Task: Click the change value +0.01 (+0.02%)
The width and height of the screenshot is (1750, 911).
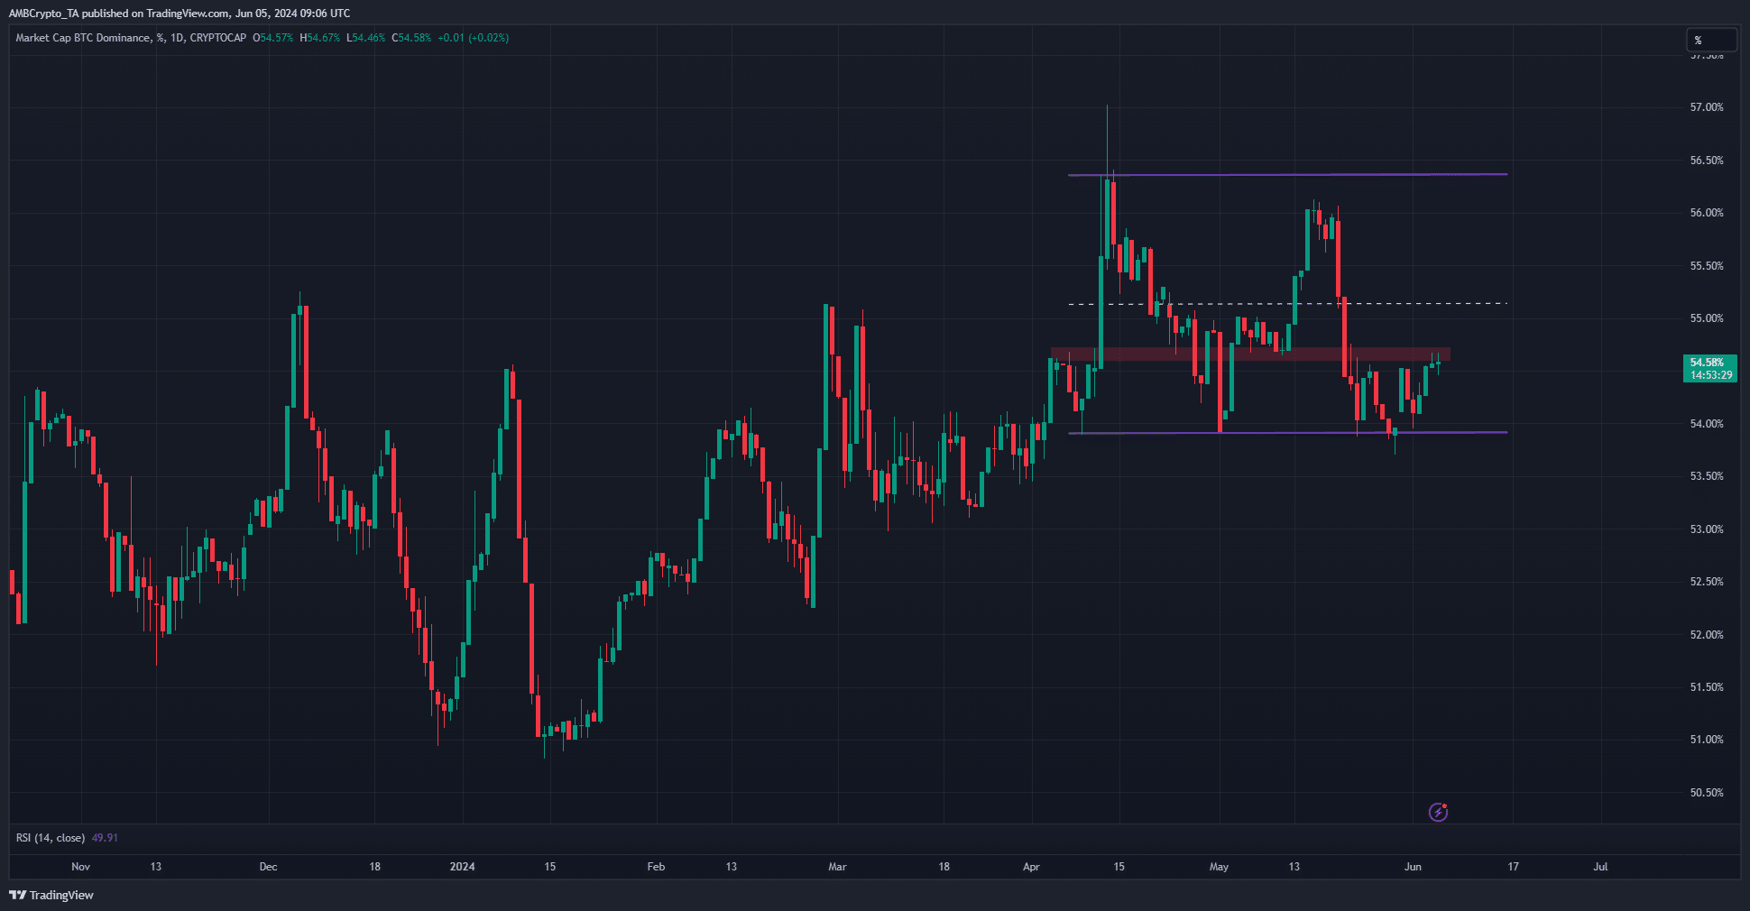Action: 474,38
